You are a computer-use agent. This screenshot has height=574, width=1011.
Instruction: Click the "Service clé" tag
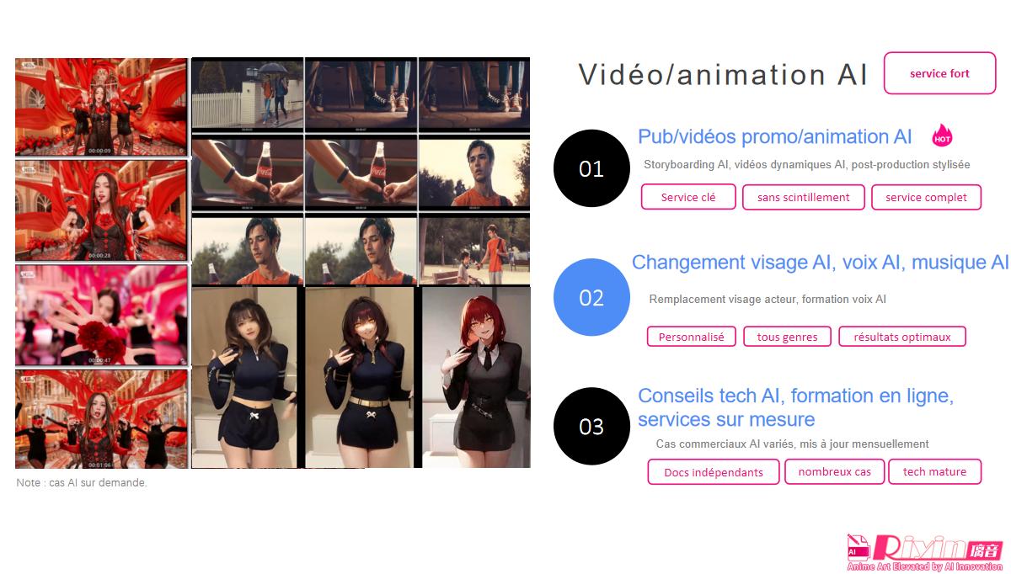click(688, 197)
